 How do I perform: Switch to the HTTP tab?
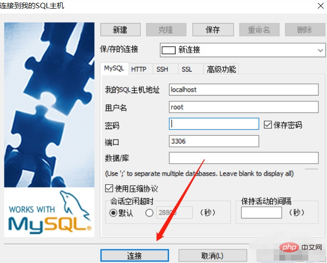(139, 69)
